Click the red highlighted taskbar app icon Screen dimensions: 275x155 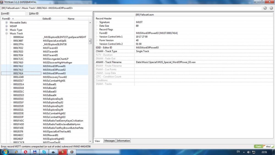(62, 152)
